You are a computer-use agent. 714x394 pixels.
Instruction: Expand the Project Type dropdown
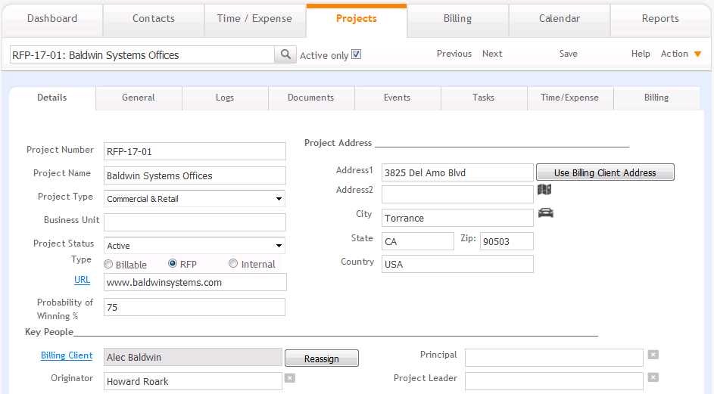[195, 199]
